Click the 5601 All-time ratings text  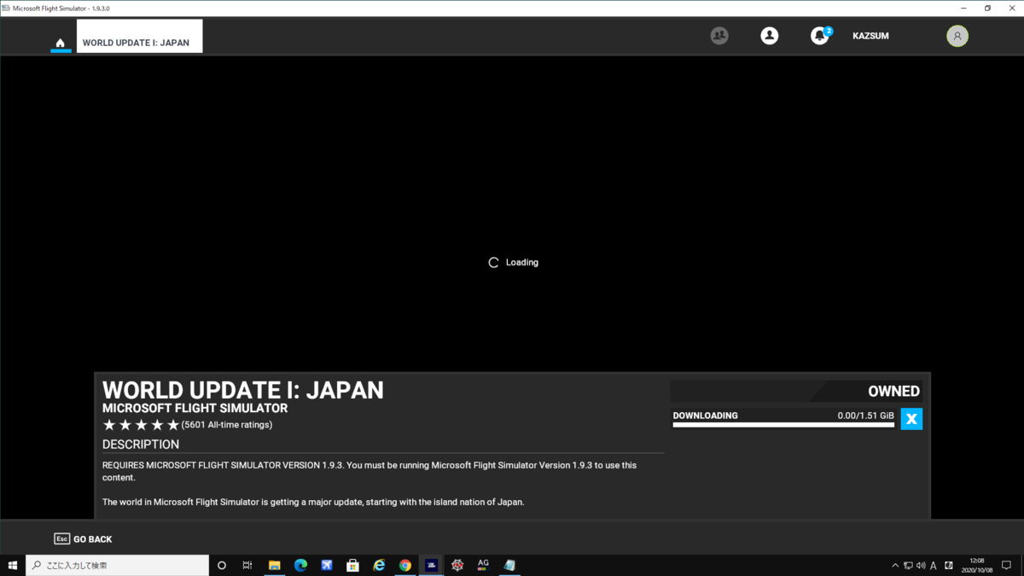pos(227,425)
